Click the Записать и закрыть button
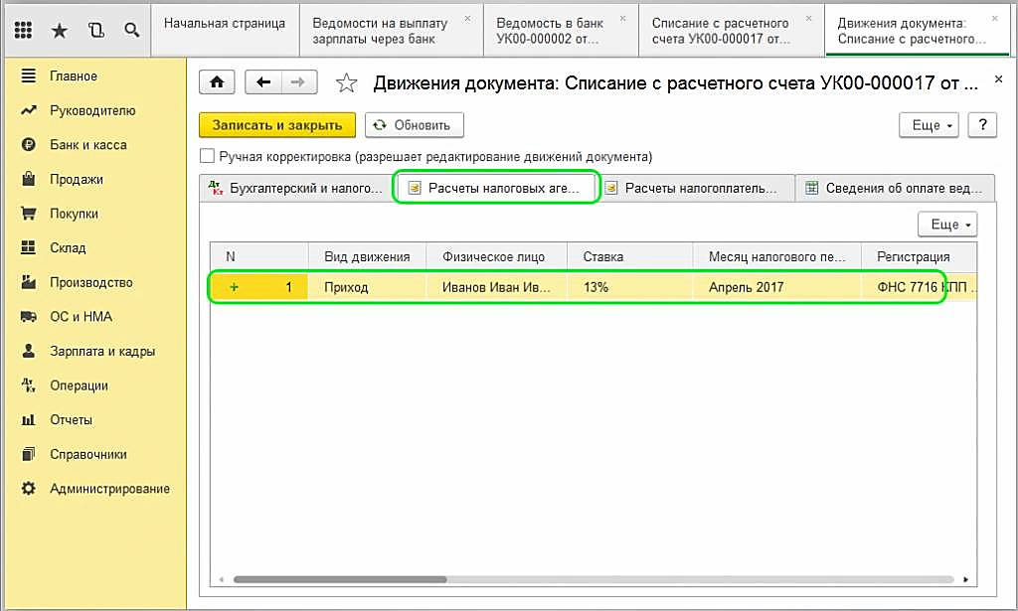Viewport: 1018px width, 611px height. click(277, 125)
